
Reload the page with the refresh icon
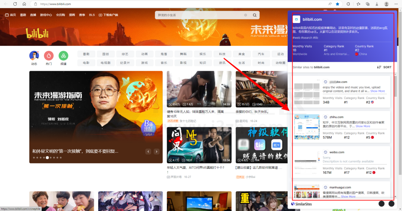tap(15, 4)
